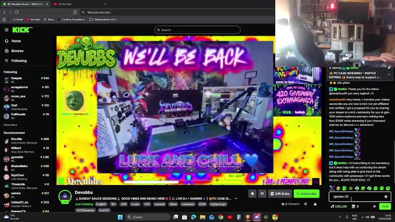Bookmark the page with bookmark icon

(x=75, y=12)
